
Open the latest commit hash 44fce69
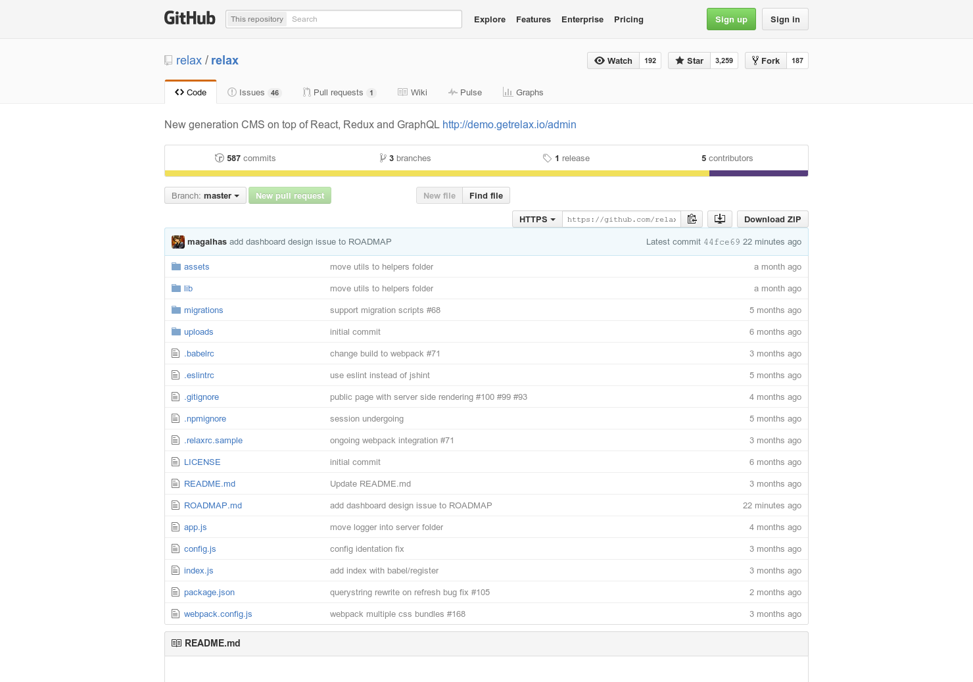pos(722,242)
